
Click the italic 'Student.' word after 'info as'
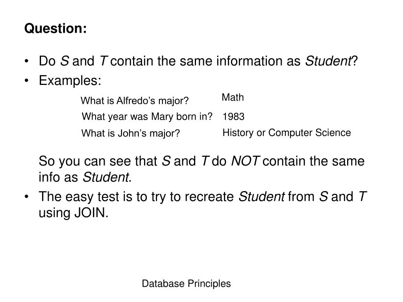click(107, 177)
